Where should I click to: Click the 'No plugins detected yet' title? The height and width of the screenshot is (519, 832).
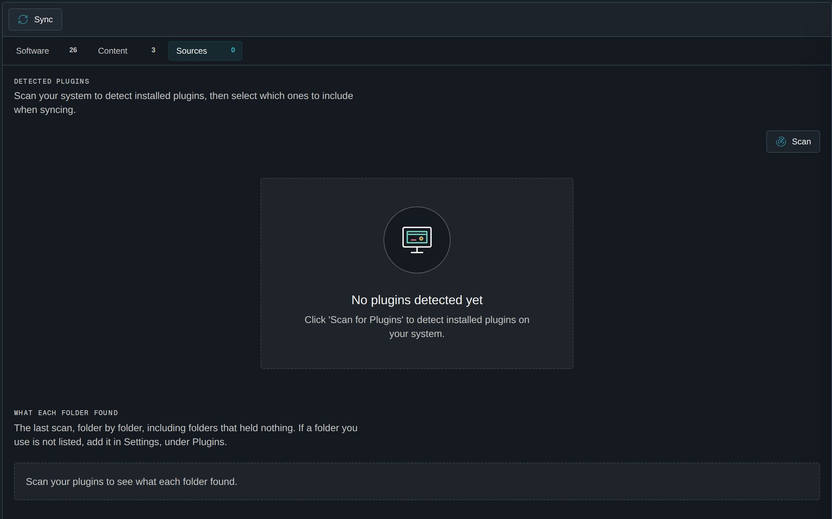point(417,300)
